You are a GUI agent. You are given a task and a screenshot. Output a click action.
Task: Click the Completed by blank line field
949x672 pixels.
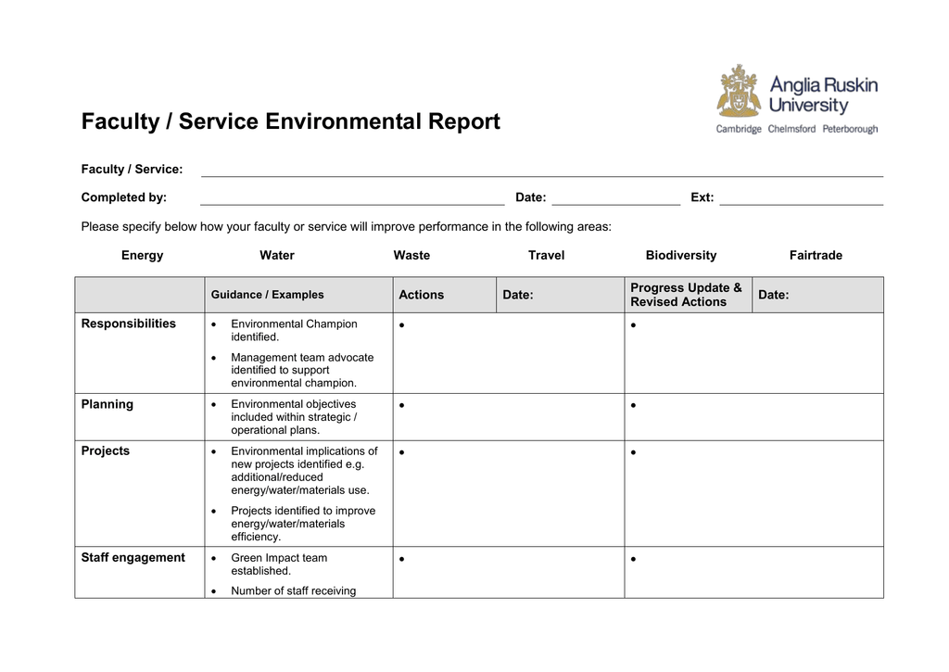[352, 198]
